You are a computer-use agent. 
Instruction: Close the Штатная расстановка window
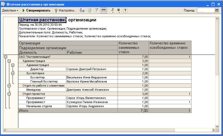point(219,4)
